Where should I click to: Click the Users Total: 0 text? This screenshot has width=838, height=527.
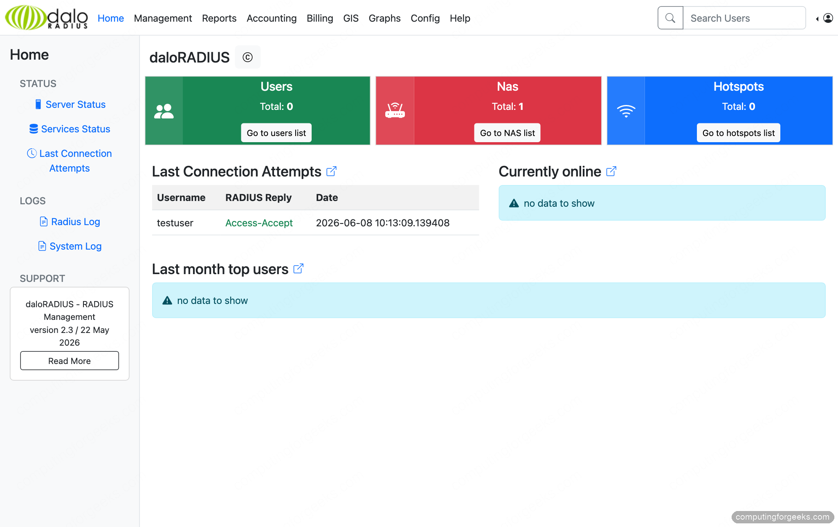coord(276,106)
